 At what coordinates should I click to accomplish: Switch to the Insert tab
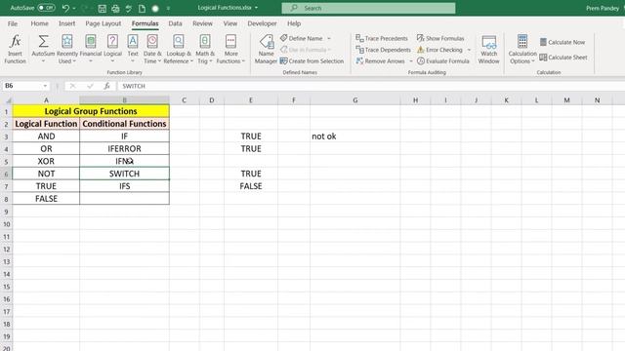66,23
